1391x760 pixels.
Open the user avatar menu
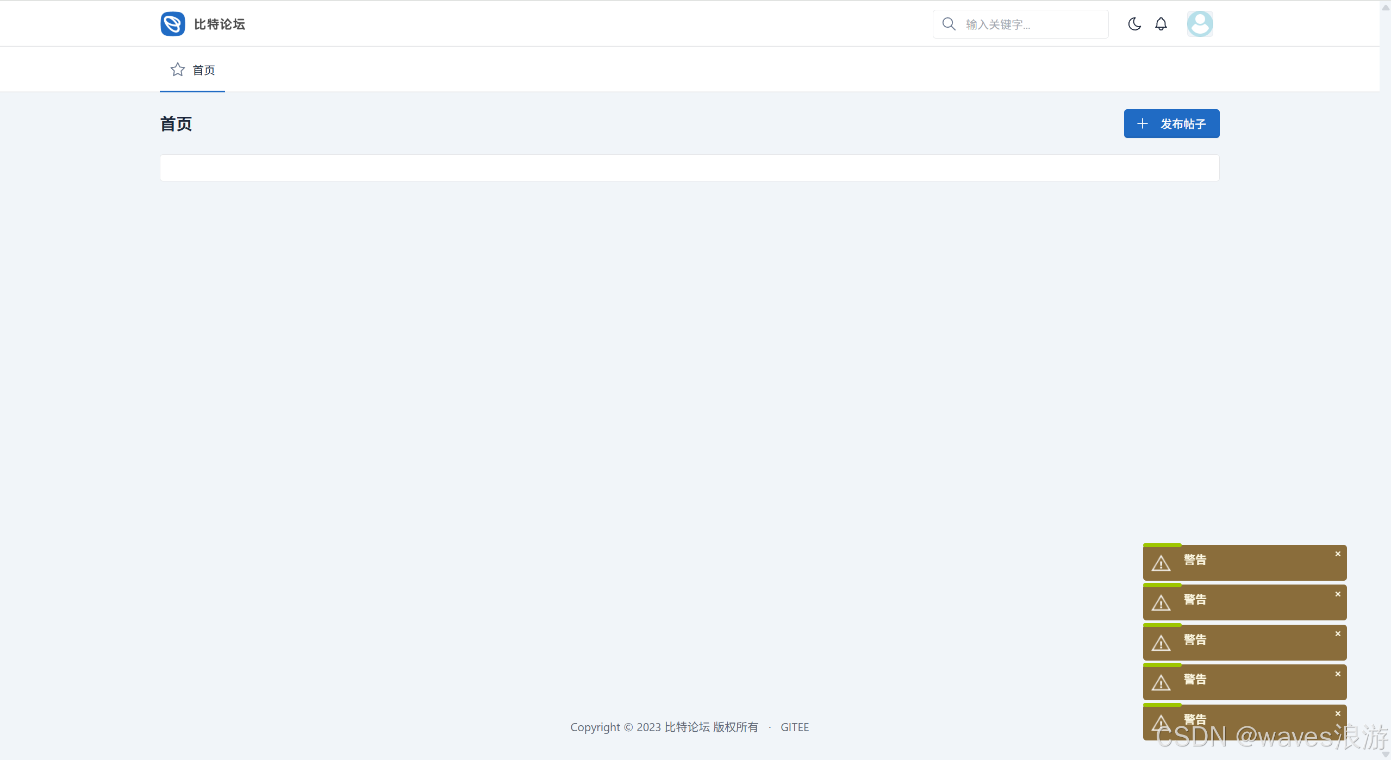click(x=1199, y=24)
